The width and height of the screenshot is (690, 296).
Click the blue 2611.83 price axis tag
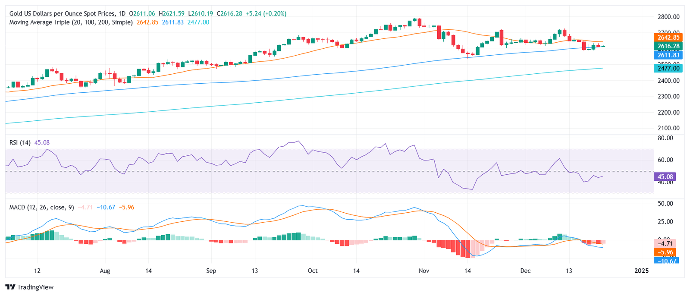pyautogui.click(x=668, y=55)
